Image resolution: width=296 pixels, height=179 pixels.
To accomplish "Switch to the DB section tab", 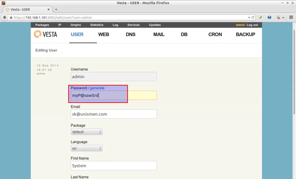I will 184,34.
